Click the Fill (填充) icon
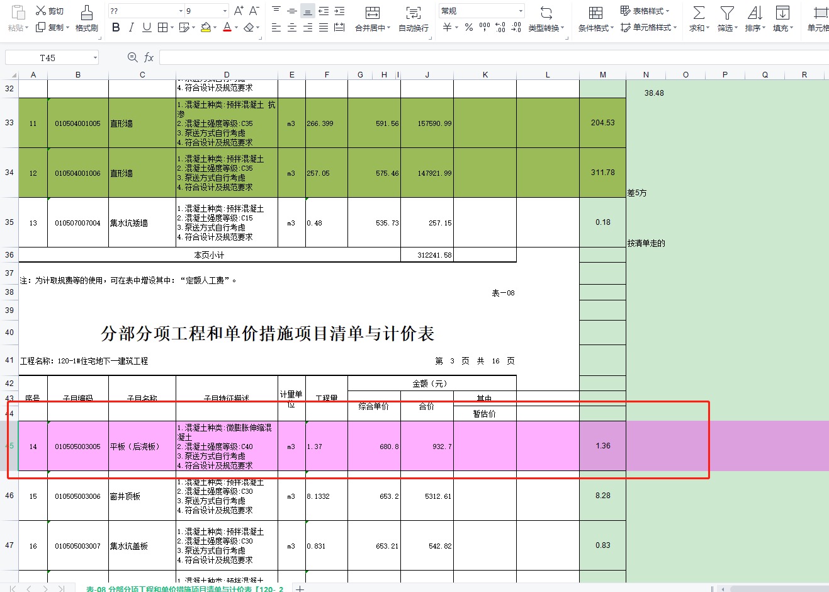 tap(782, 13)
